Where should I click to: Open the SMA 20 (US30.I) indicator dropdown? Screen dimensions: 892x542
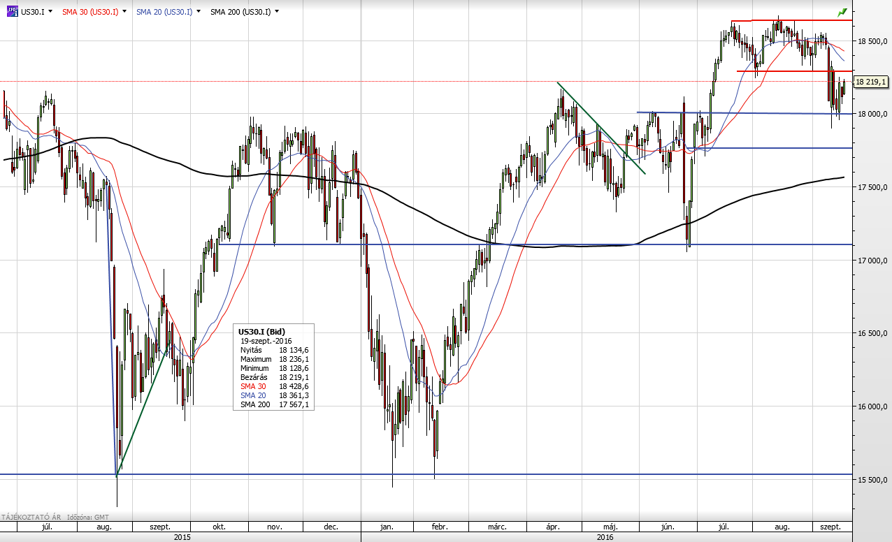(198, 12)
